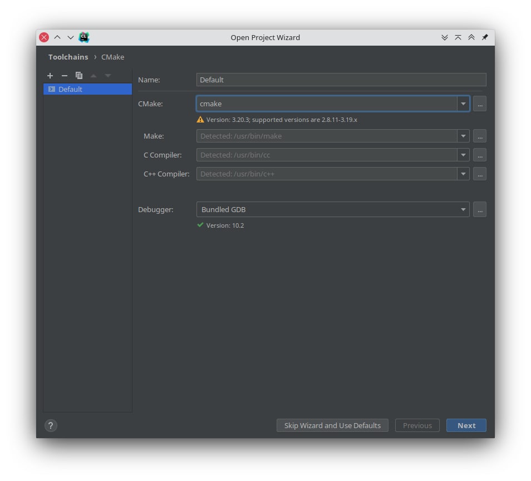Image resolution: width=531 pixels, height=481 pixels.
Task: Click the 'Version: 10.2' debugger text
Action: [225, 225]
